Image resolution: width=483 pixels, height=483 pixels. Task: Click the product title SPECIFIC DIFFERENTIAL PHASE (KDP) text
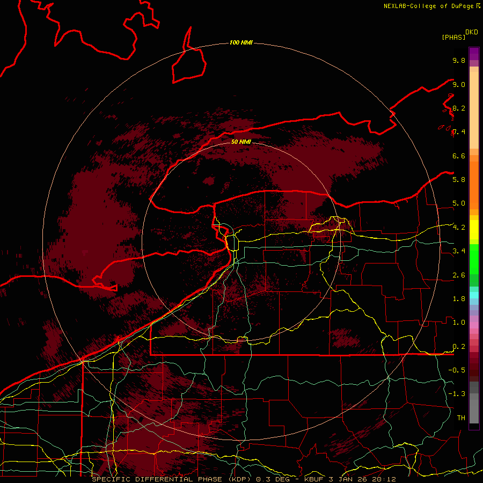(172, 479)
